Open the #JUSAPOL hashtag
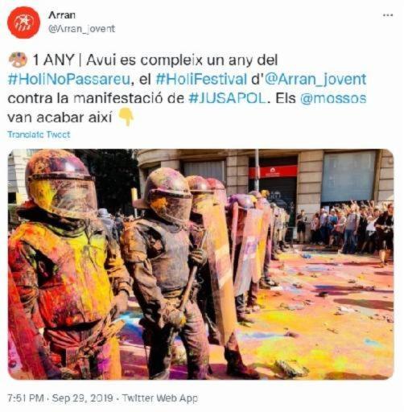The width and height of the screenshot is (404, 412). click(x=227, y=98)
